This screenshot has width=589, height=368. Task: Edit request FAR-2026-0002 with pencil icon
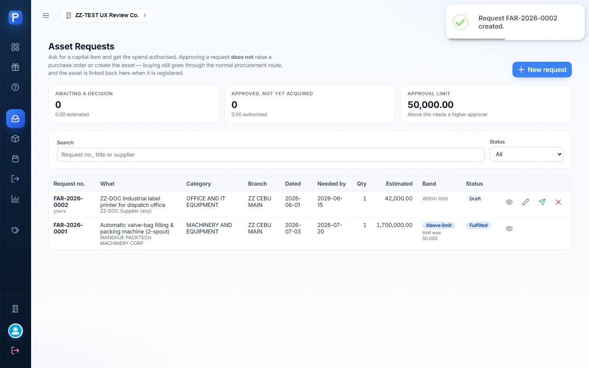(526, 202)
